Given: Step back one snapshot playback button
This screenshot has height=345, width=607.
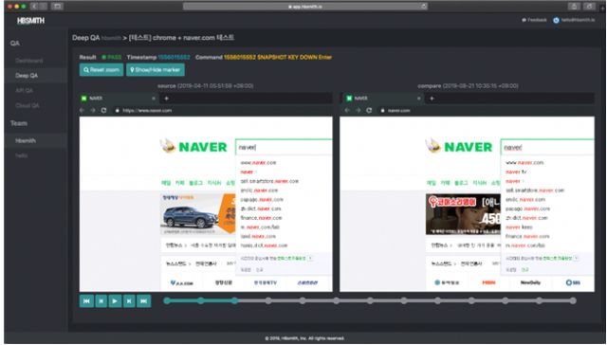Looking at the screenshot, I should [x=101, y=300].
